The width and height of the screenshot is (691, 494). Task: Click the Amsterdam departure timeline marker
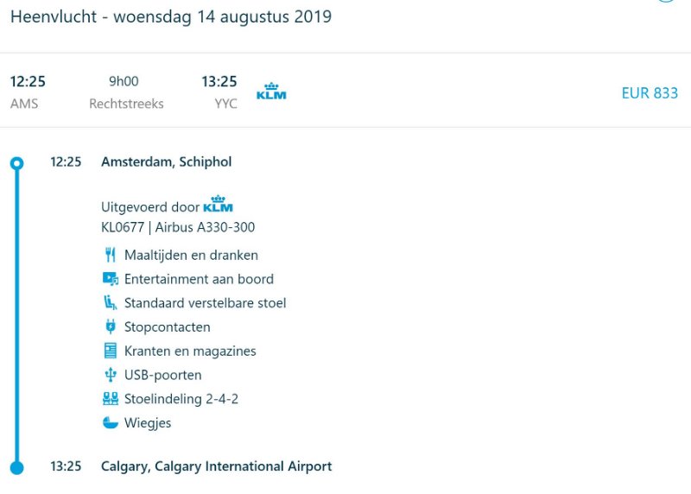click(16, 162)
